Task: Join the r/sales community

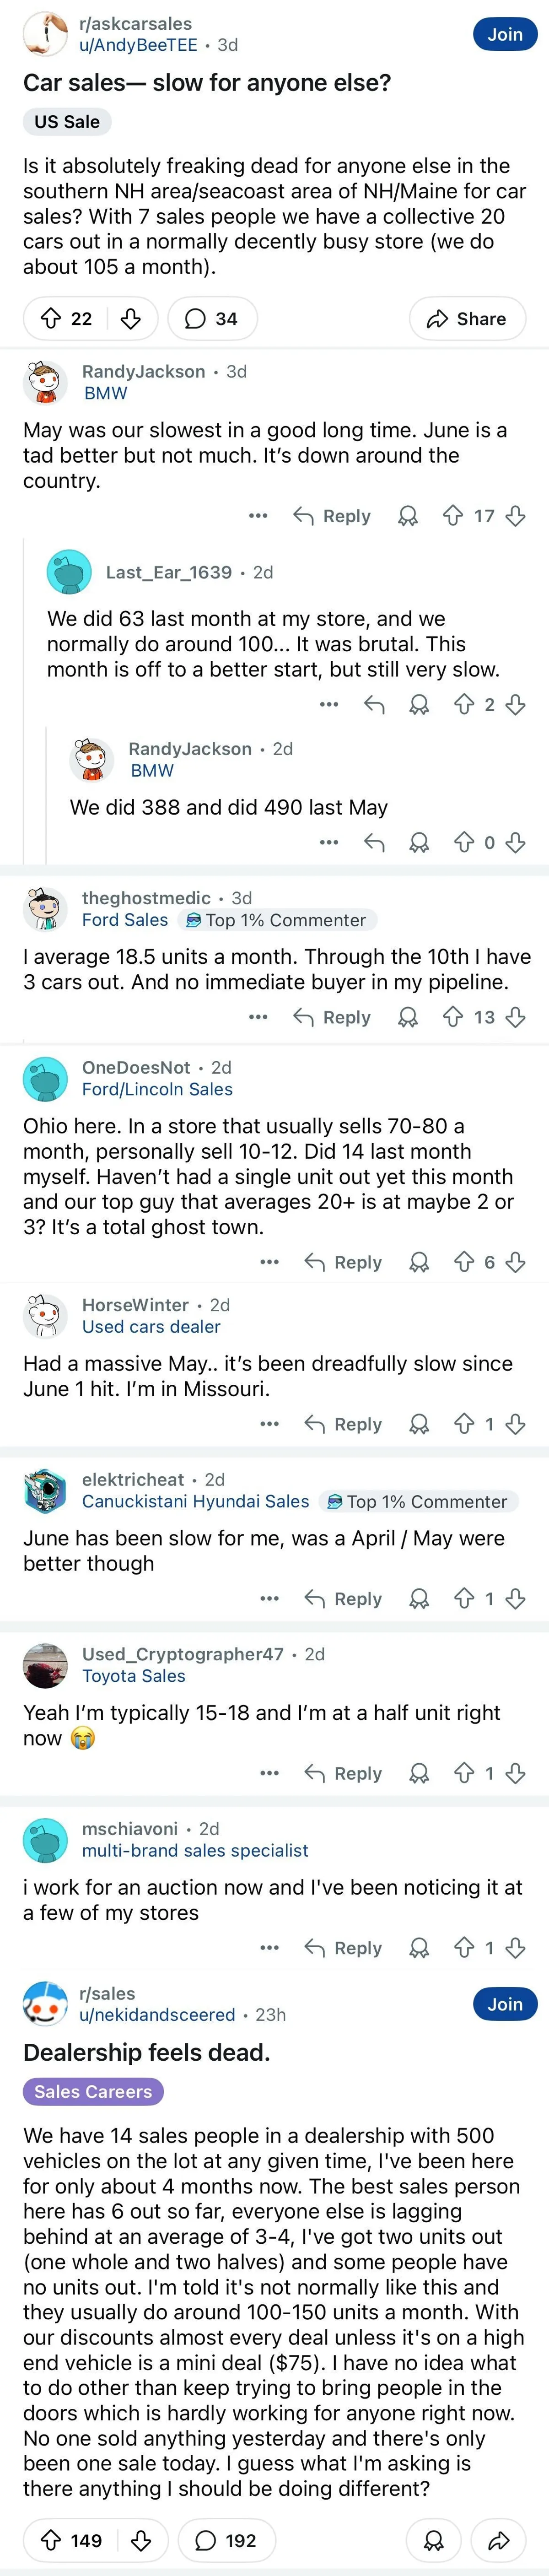Action: pos(505,2004)
